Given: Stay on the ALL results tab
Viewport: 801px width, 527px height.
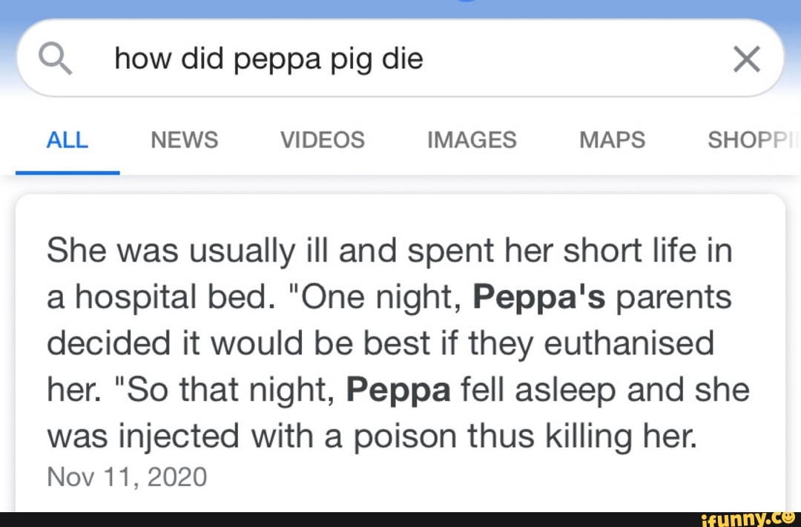Looking at the screenshot, I should click(x=67, y=139).
